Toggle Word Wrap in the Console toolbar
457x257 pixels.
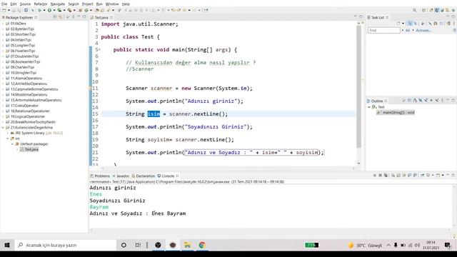tap(404, 175)
